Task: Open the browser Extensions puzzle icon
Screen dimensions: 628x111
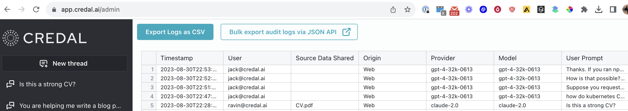Action: tap(584, 10)
